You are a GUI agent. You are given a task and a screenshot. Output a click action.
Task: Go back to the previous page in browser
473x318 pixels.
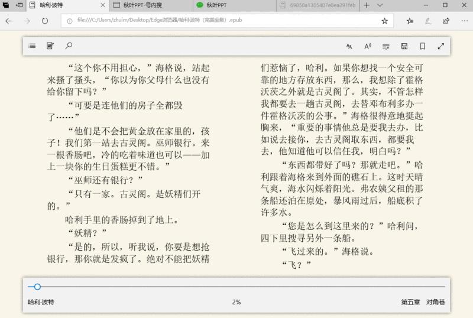(9, 21)
